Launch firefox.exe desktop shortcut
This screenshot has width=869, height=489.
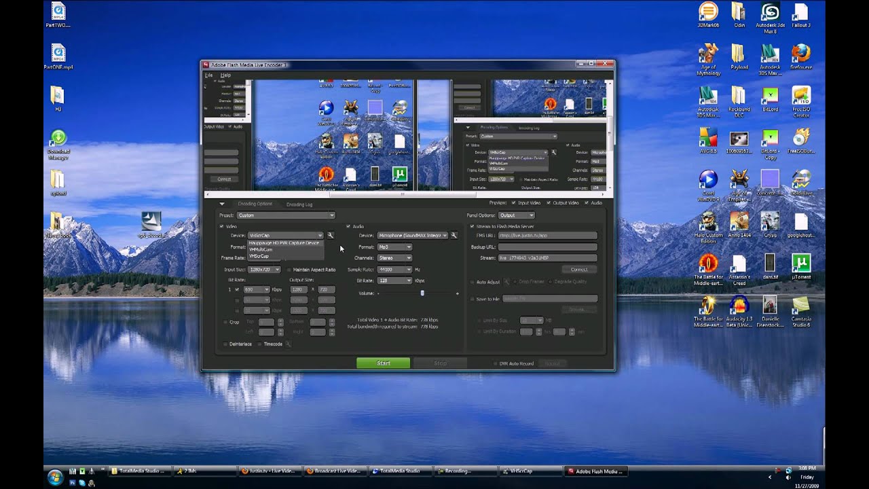(x=801, y=57)
